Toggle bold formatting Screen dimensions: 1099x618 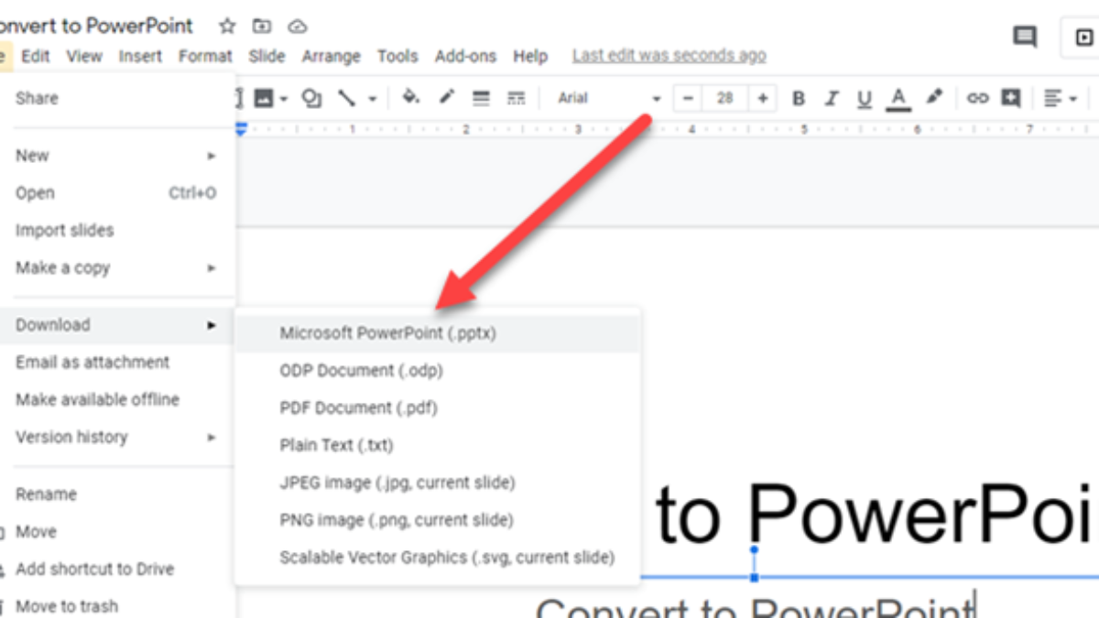(799, 98)
